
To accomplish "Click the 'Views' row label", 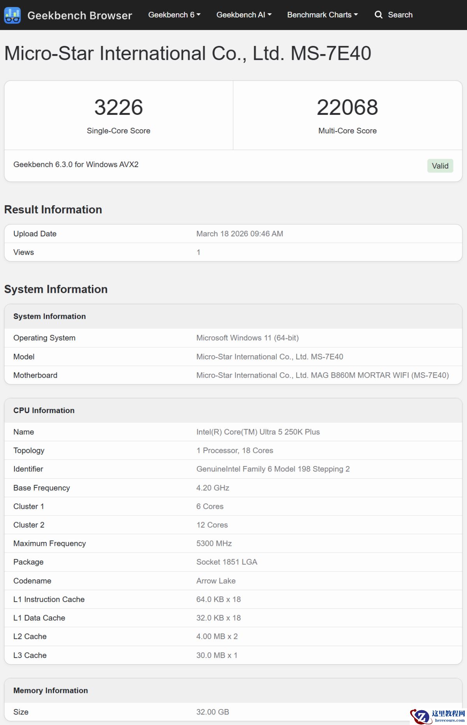I will (x=24, y=252).
